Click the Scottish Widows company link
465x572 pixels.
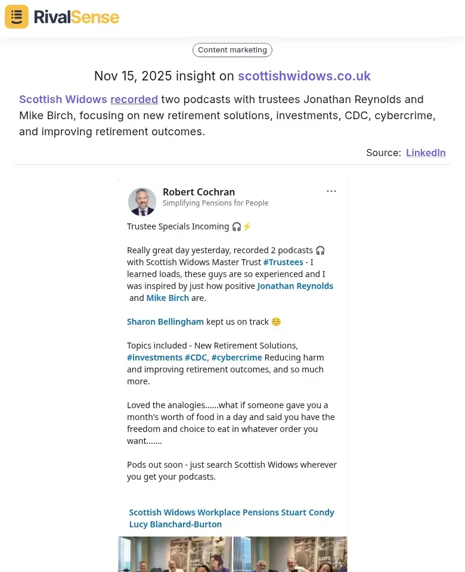(x=63, y=100)
